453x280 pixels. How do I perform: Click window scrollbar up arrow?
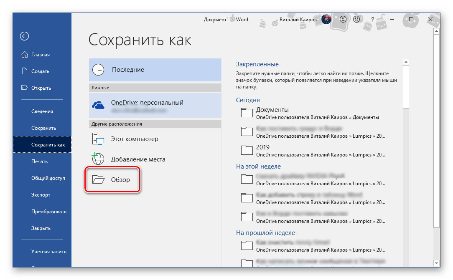(437, 31)
